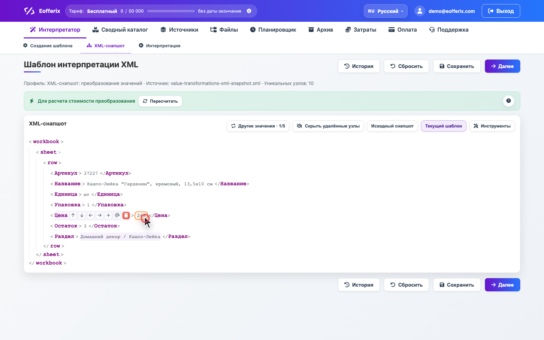Viewport: 544px width, 340px height.
Task: Switch to Интерпретация step
Action: pos(159,46)
